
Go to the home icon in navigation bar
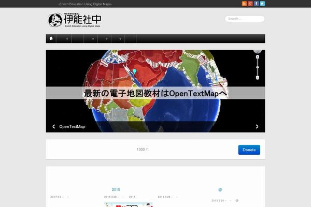(51, 38)
